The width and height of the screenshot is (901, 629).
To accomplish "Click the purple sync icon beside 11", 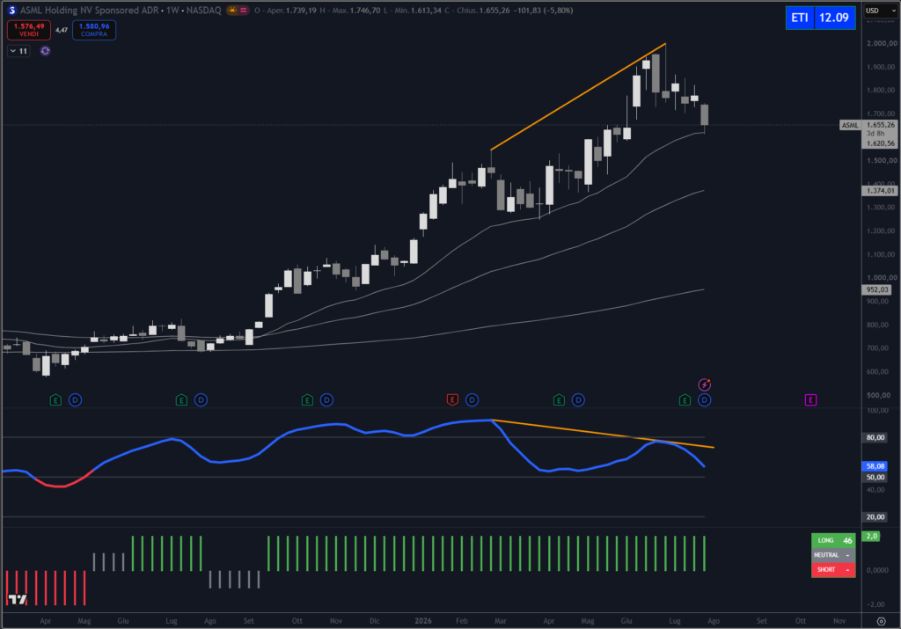I will (45, 51).
